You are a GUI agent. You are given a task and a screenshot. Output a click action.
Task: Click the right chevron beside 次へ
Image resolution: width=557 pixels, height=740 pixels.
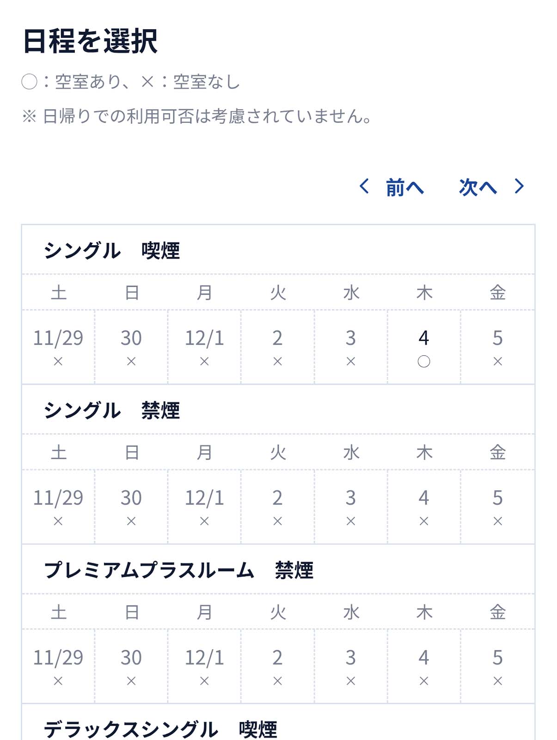click(x=520, y=186)
